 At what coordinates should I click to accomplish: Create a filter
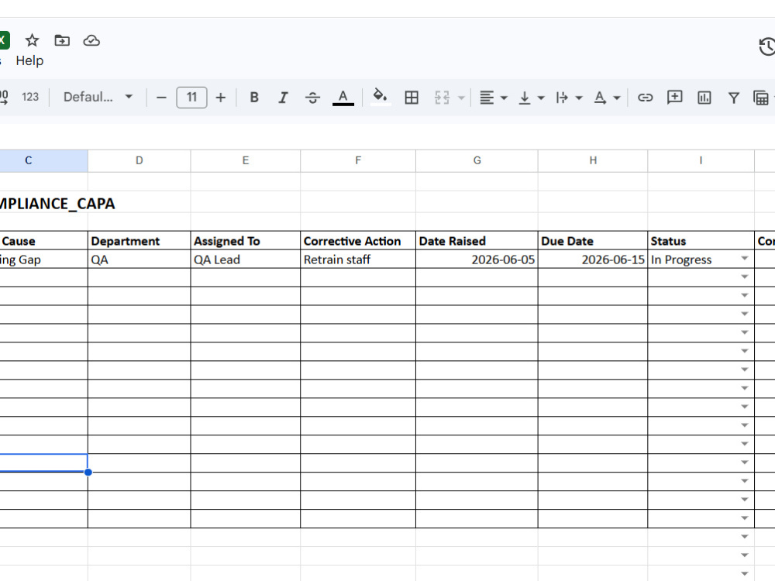coord(733,98)
